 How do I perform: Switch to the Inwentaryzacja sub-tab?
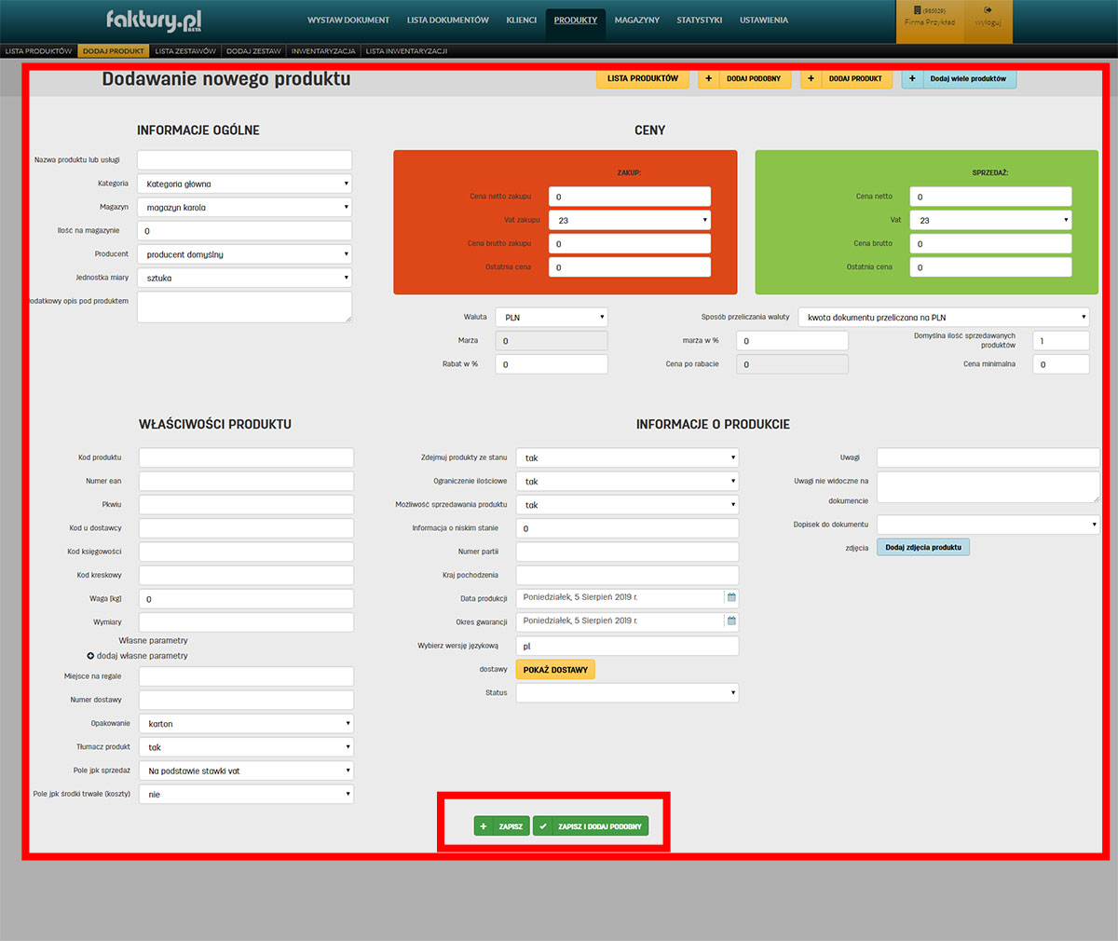coord(323,51)
